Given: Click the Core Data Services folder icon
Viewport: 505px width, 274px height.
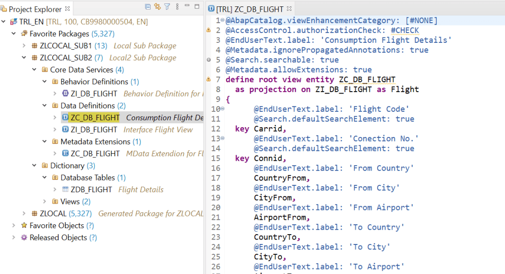Looking at the screenshot, I should pos(45,69).
